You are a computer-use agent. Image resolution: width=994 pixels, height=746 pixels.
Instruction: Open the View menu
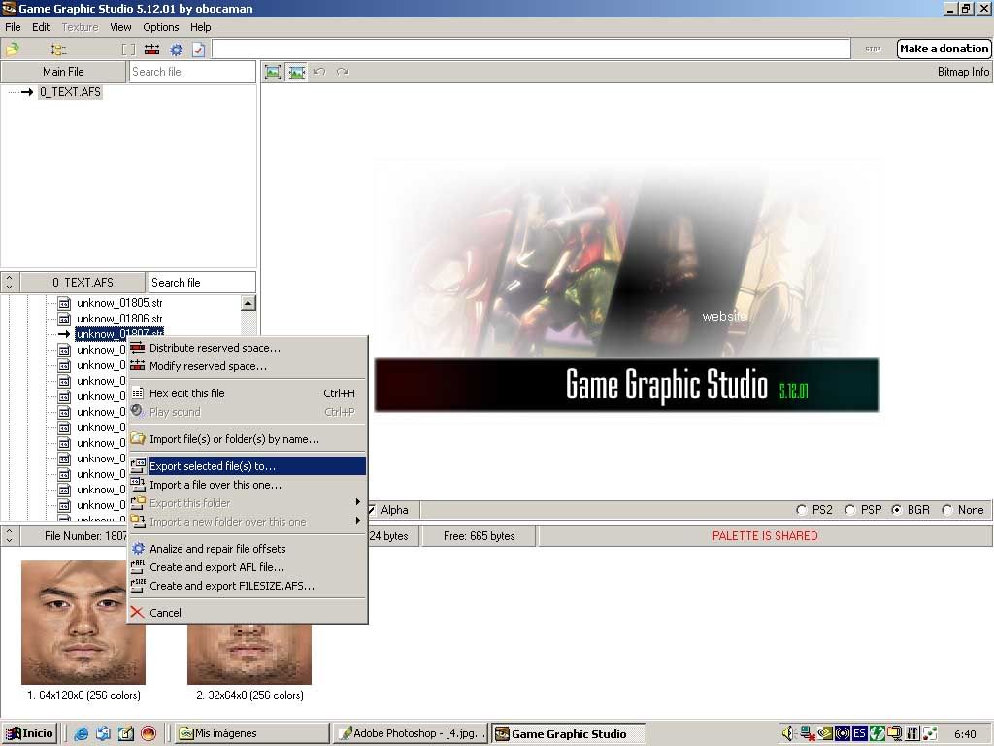point(120,27)
